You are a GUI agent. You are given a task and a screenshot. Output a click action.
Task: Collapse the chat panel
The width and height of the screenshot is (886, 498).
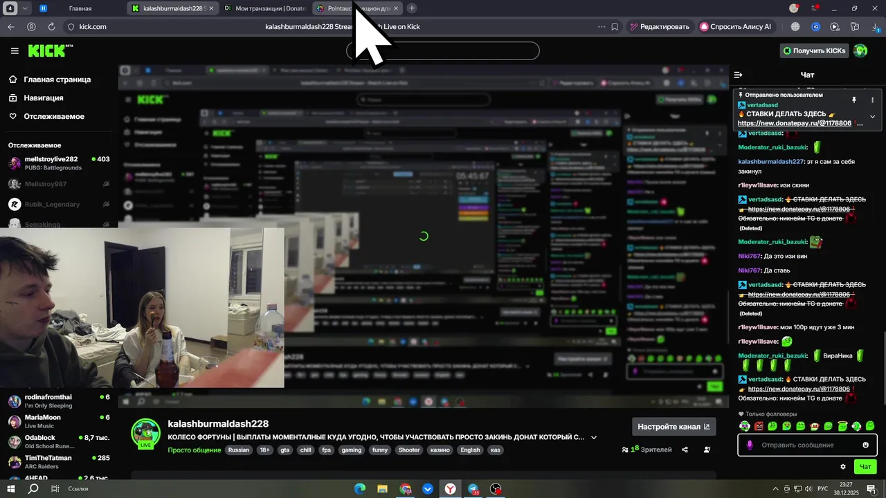coord(738,75)
